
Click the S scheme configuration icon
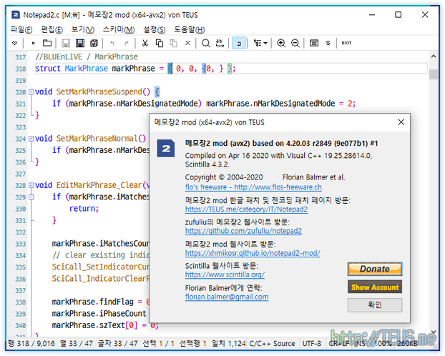pos(328,43)
